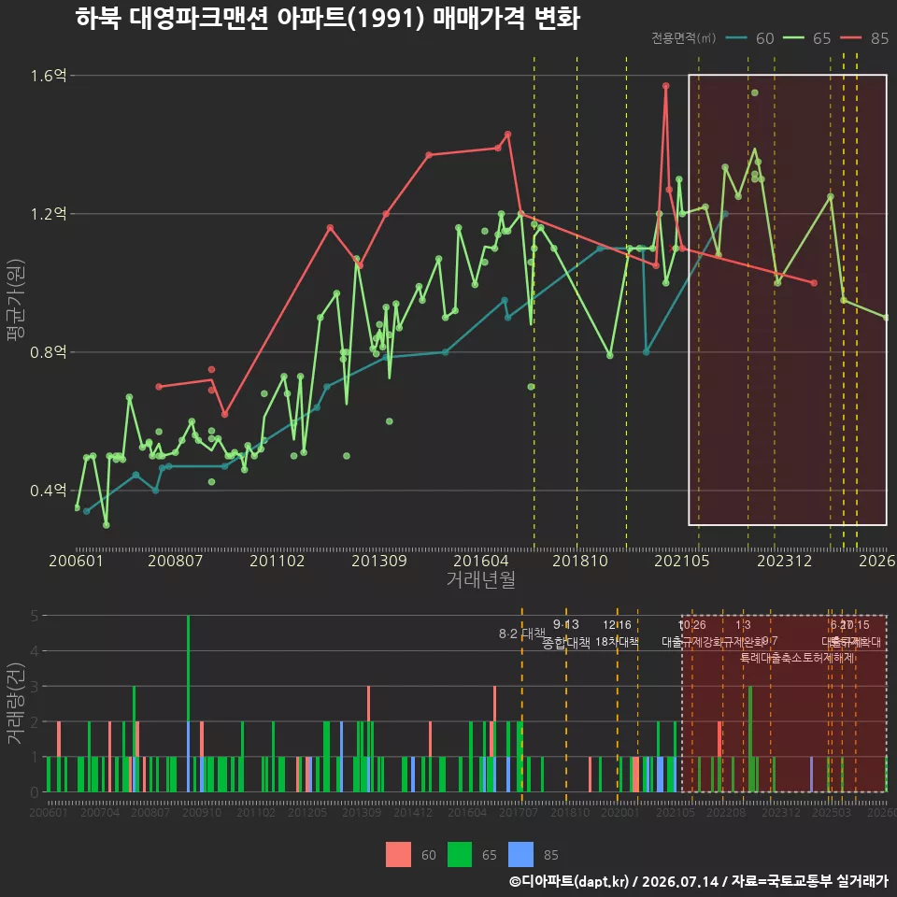Click the tallest green bar reaching 5 trades
897x897 pixels.
point(188,704)
